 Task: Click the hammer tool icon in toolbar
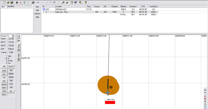(x=63, y=2)
